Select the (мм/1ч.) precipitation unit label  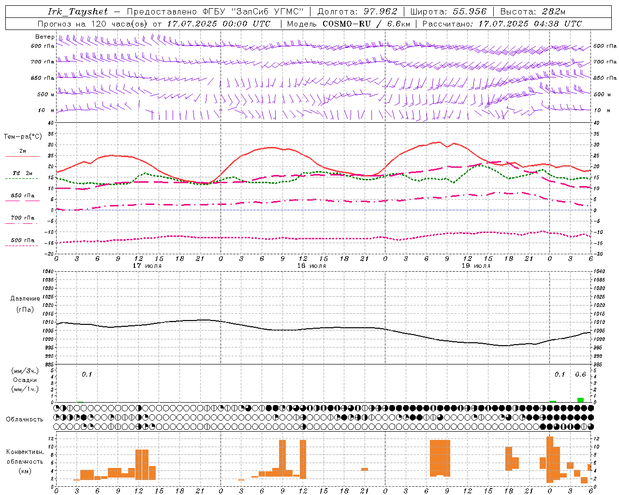click(25, 389)
